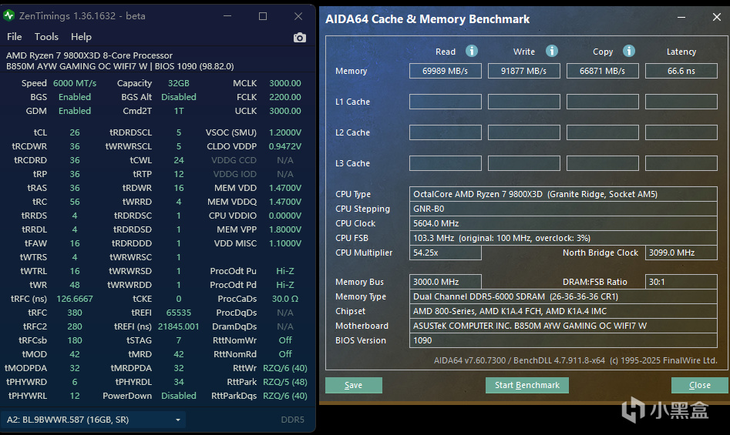Minimize the ZenTimings window

tap(227, 16)
